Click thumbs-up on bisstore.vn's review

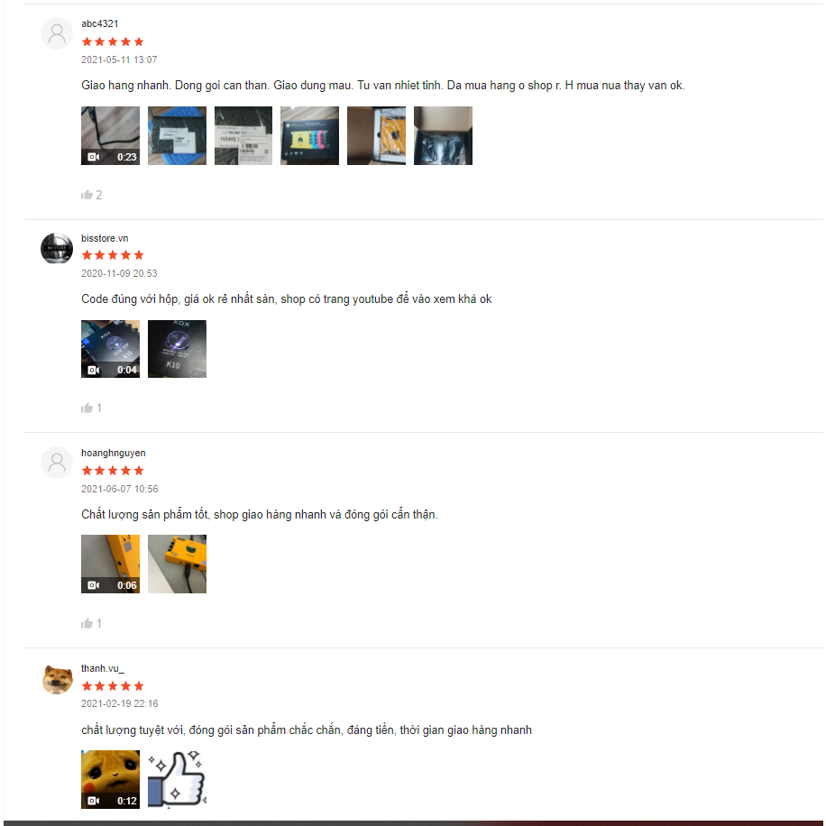[87, 408]
